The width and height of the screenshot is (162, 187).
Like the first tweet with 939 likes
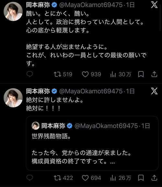click(x=91, y=74)
